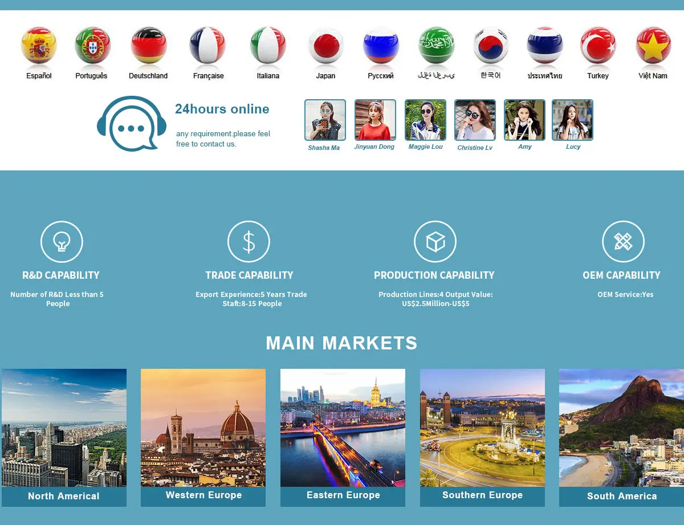Click the Trade Capability dollar icon
This screenshot has width=684, height=525.
pos(249,242)
